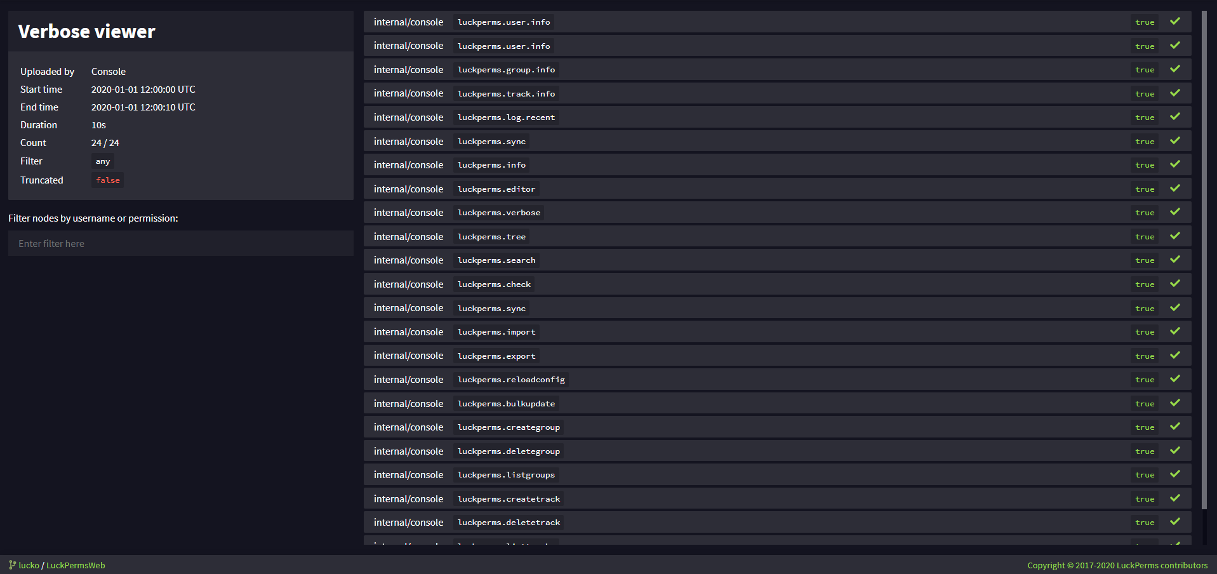
Task: Click checkmark icon on luckperms.creategroup row
Action: pyautogui.click(x=1175, y=427)
